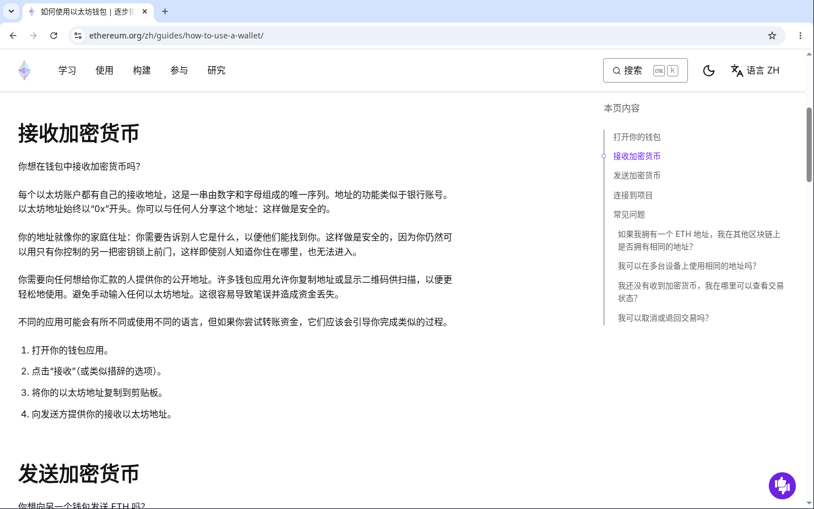This screenshot has height=509, width=814.
Task: Open FAQ link 我可以在多台设备上使用相同的地址吗
Action: point(687,266)
